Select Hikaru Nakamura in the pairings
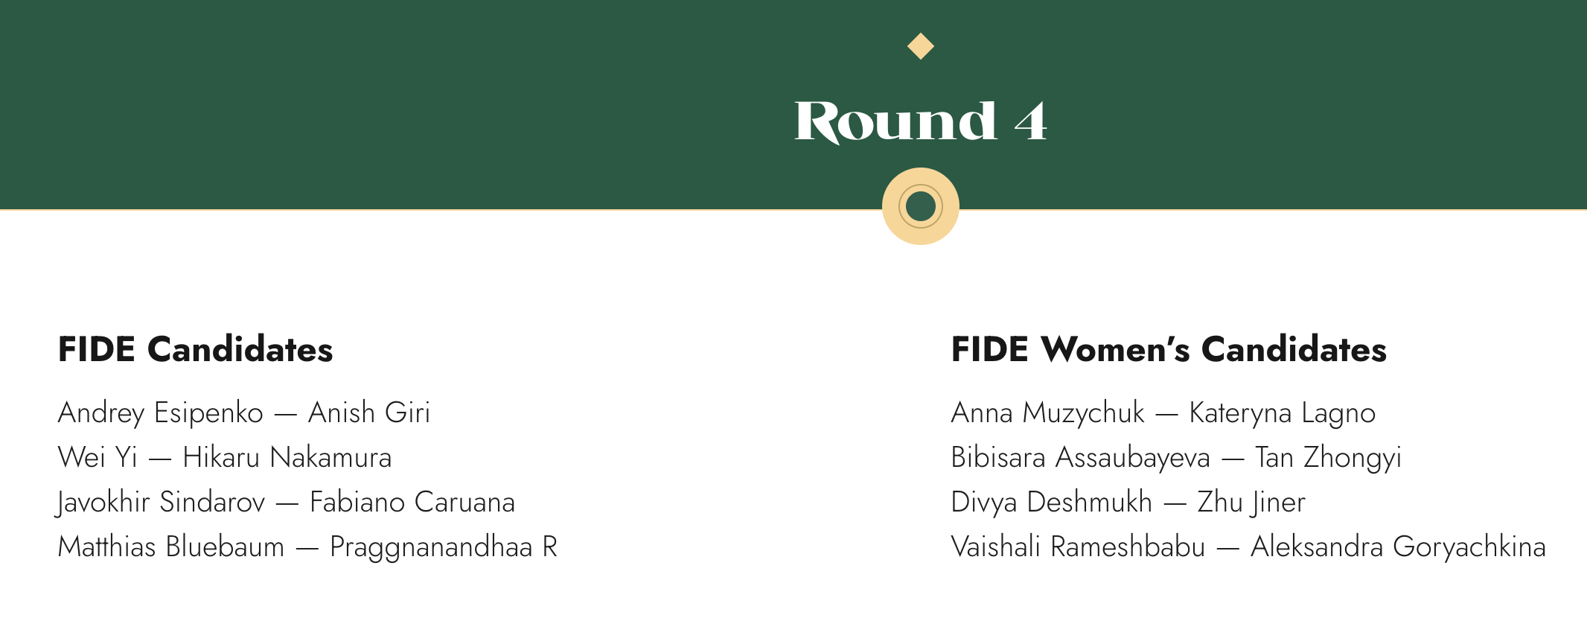The image size is (1587, 618). (287, 458)
